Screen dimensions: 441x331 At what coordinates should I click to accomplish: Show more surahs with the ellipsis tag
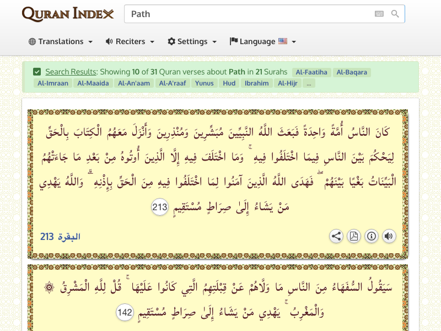[x=309, y=83]
